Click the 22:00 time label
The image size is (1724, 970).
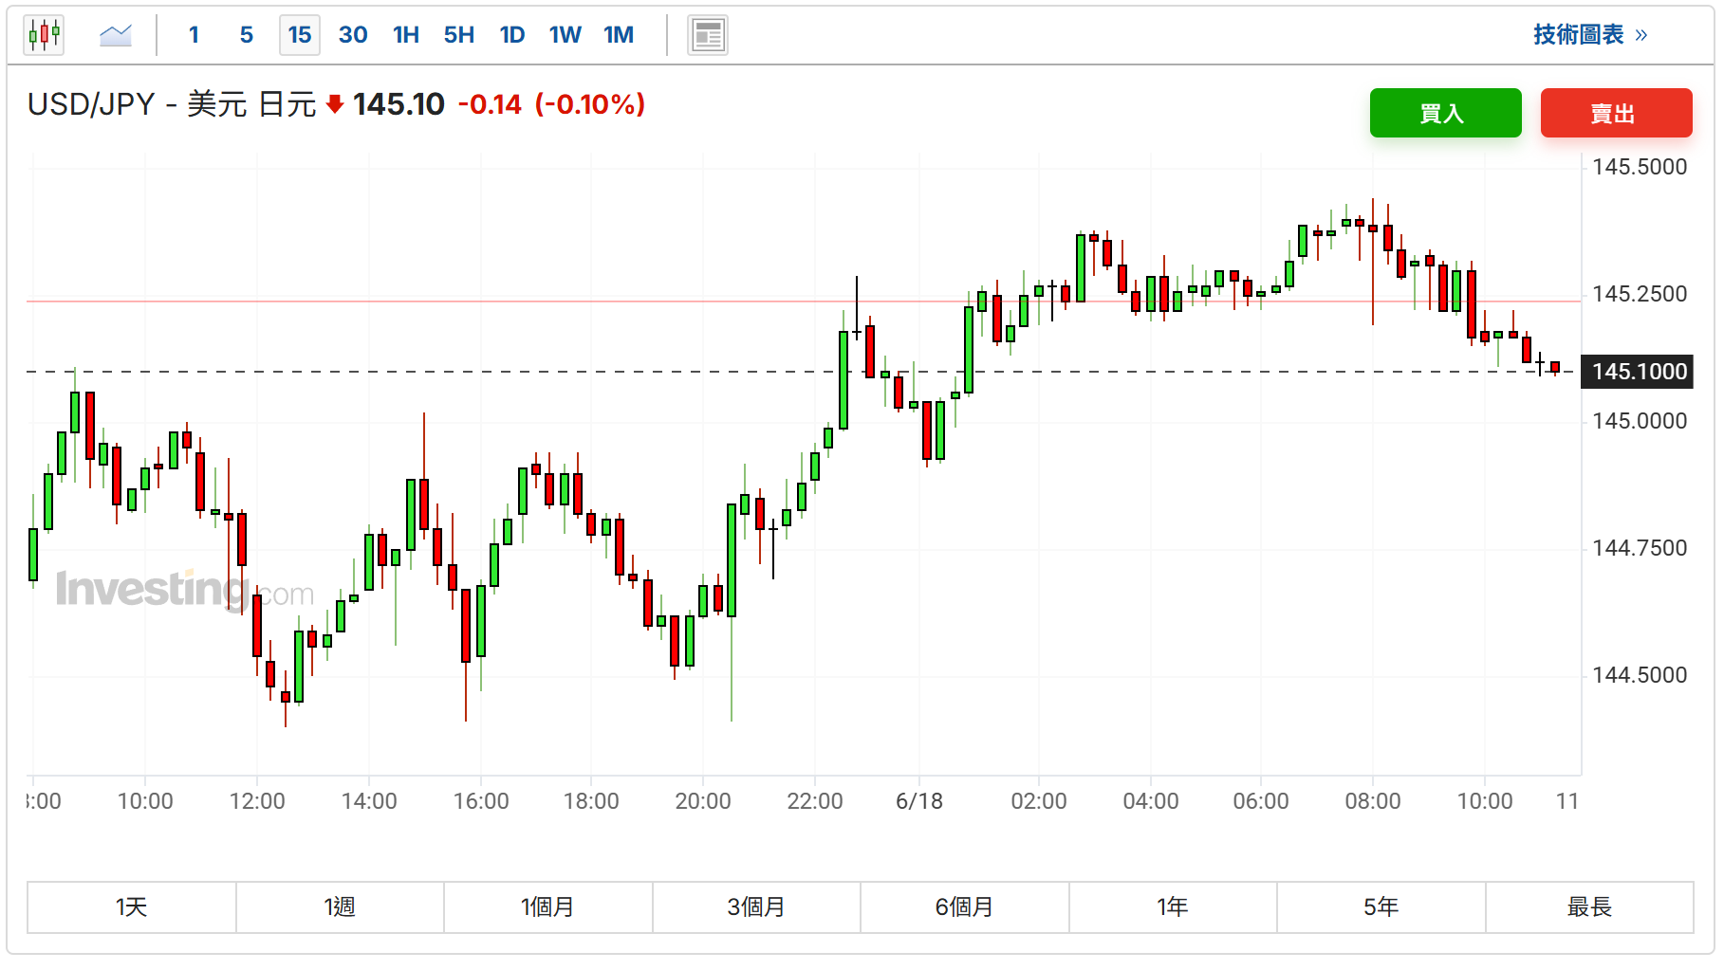pos(815,801)
